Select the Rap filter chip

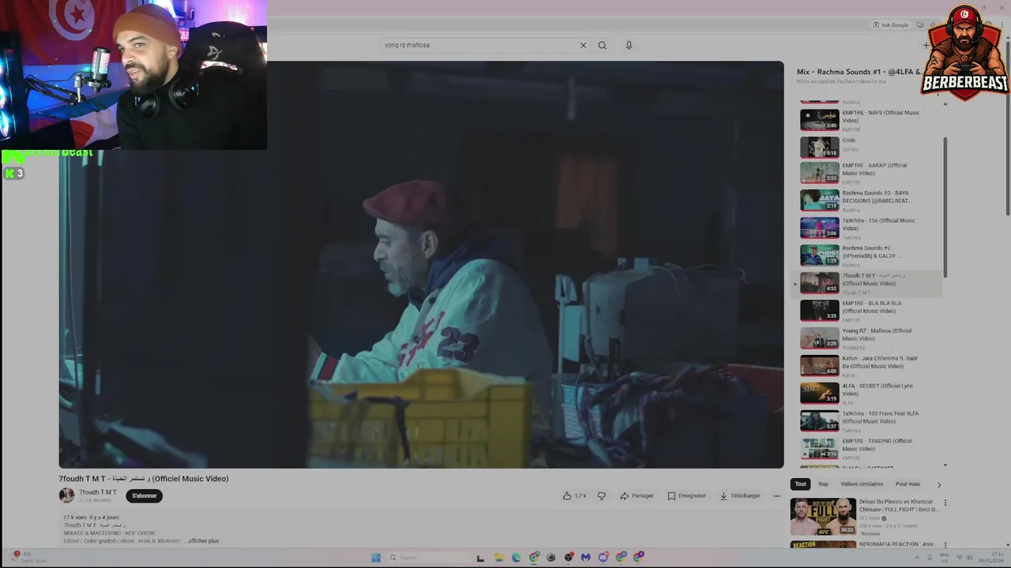(823, 484)
